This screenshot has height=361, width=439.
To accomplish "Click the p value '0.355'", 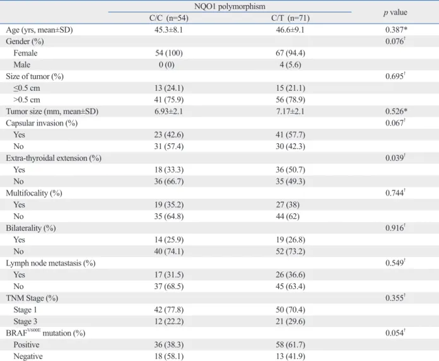I will coord(395,299).
